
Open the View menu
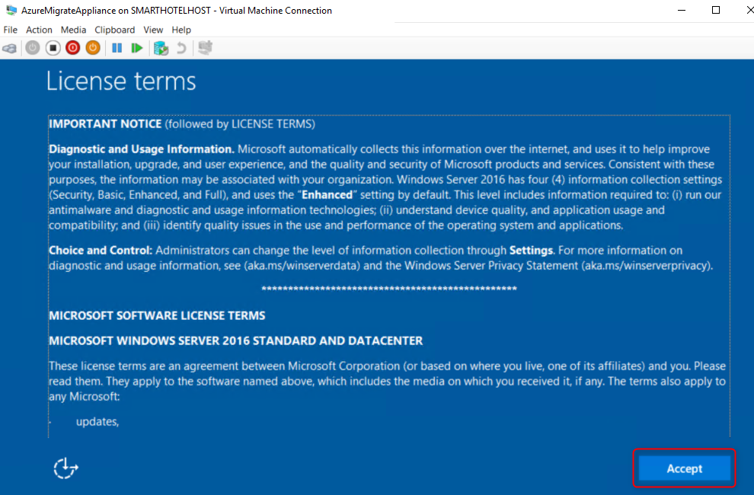(153, 30)
